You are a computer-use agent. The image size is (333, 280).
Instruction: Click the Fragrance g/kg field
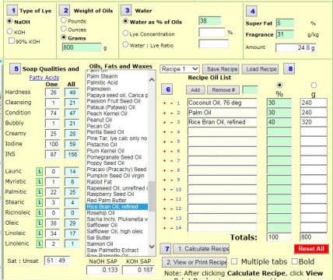coord(285,34)
